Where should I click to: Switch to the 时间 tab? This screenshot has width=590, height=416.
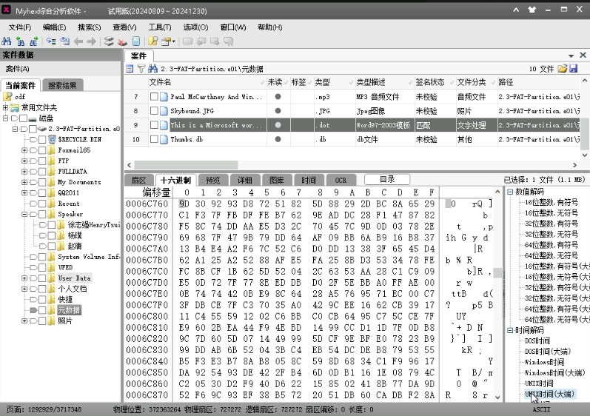(309, 180)
